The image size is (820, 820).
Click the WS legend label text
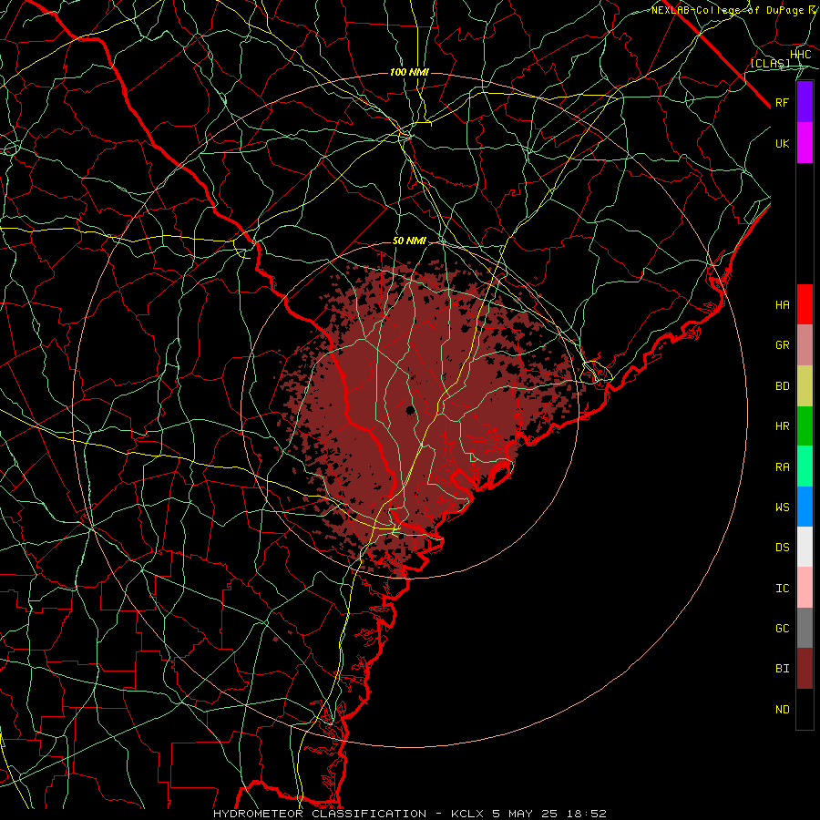tap(782, 507)
